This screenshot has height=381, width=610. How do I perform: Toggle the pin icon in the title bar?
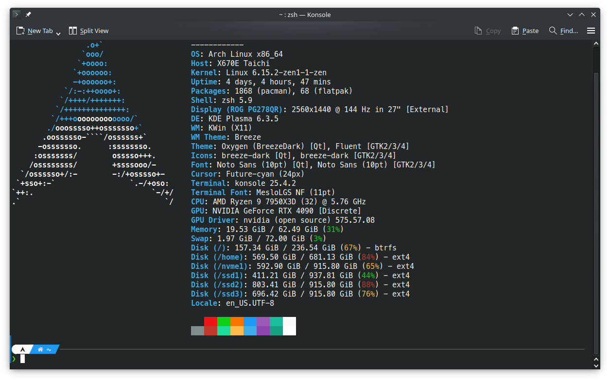tap(28, 15)
